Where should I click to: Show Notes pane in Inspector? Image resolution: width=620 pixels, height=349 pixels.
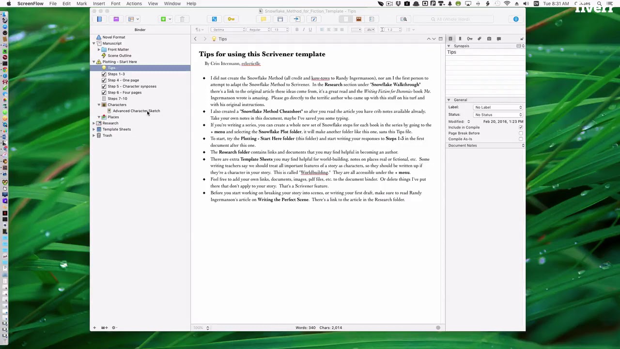[x=450, y=39]
